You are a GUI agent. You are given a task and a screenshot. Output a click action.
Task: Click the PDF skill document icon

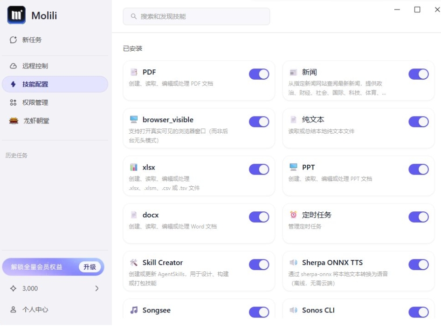[x=134, y=72]
